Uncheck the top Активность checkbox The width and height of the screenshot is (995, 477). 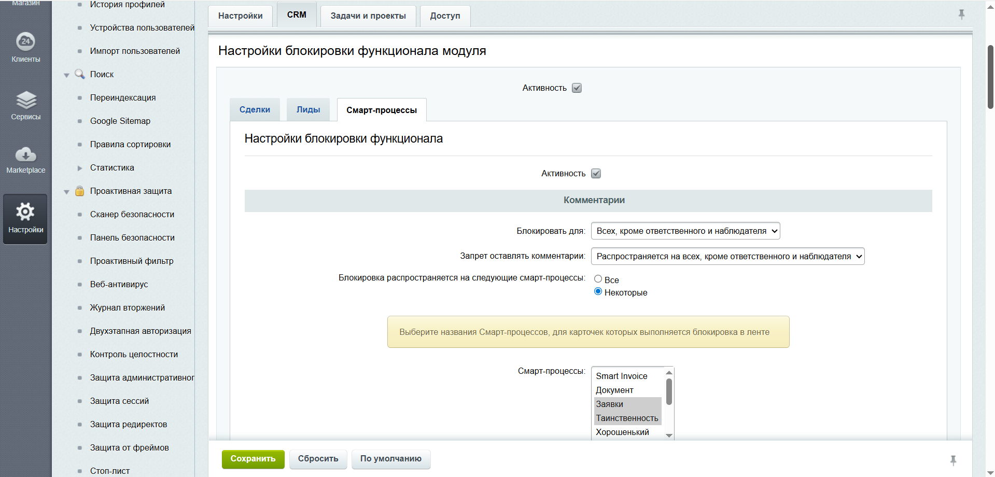pos(577,88)
